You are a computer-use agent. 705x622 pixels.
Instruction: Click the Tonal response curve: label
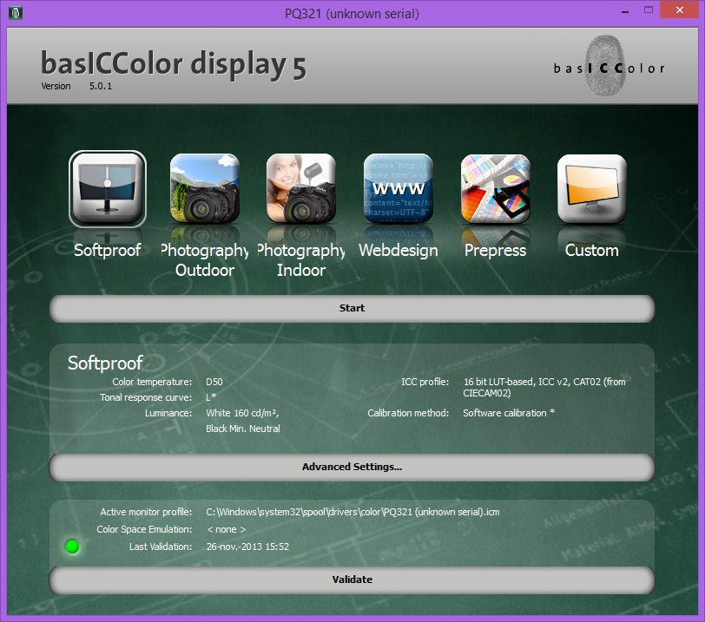[146, 397]
